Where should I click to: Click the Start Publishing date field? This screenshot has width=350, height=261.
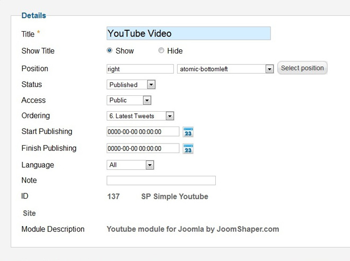(x=143, y=132)
